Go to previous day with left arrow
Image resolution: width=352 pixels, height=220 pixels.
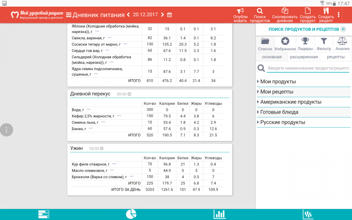click(128, 15)
